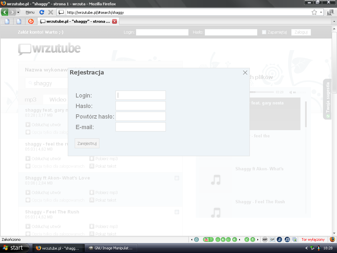Close the wrzutube.pl tab with red X

click(x=115, y=21)
